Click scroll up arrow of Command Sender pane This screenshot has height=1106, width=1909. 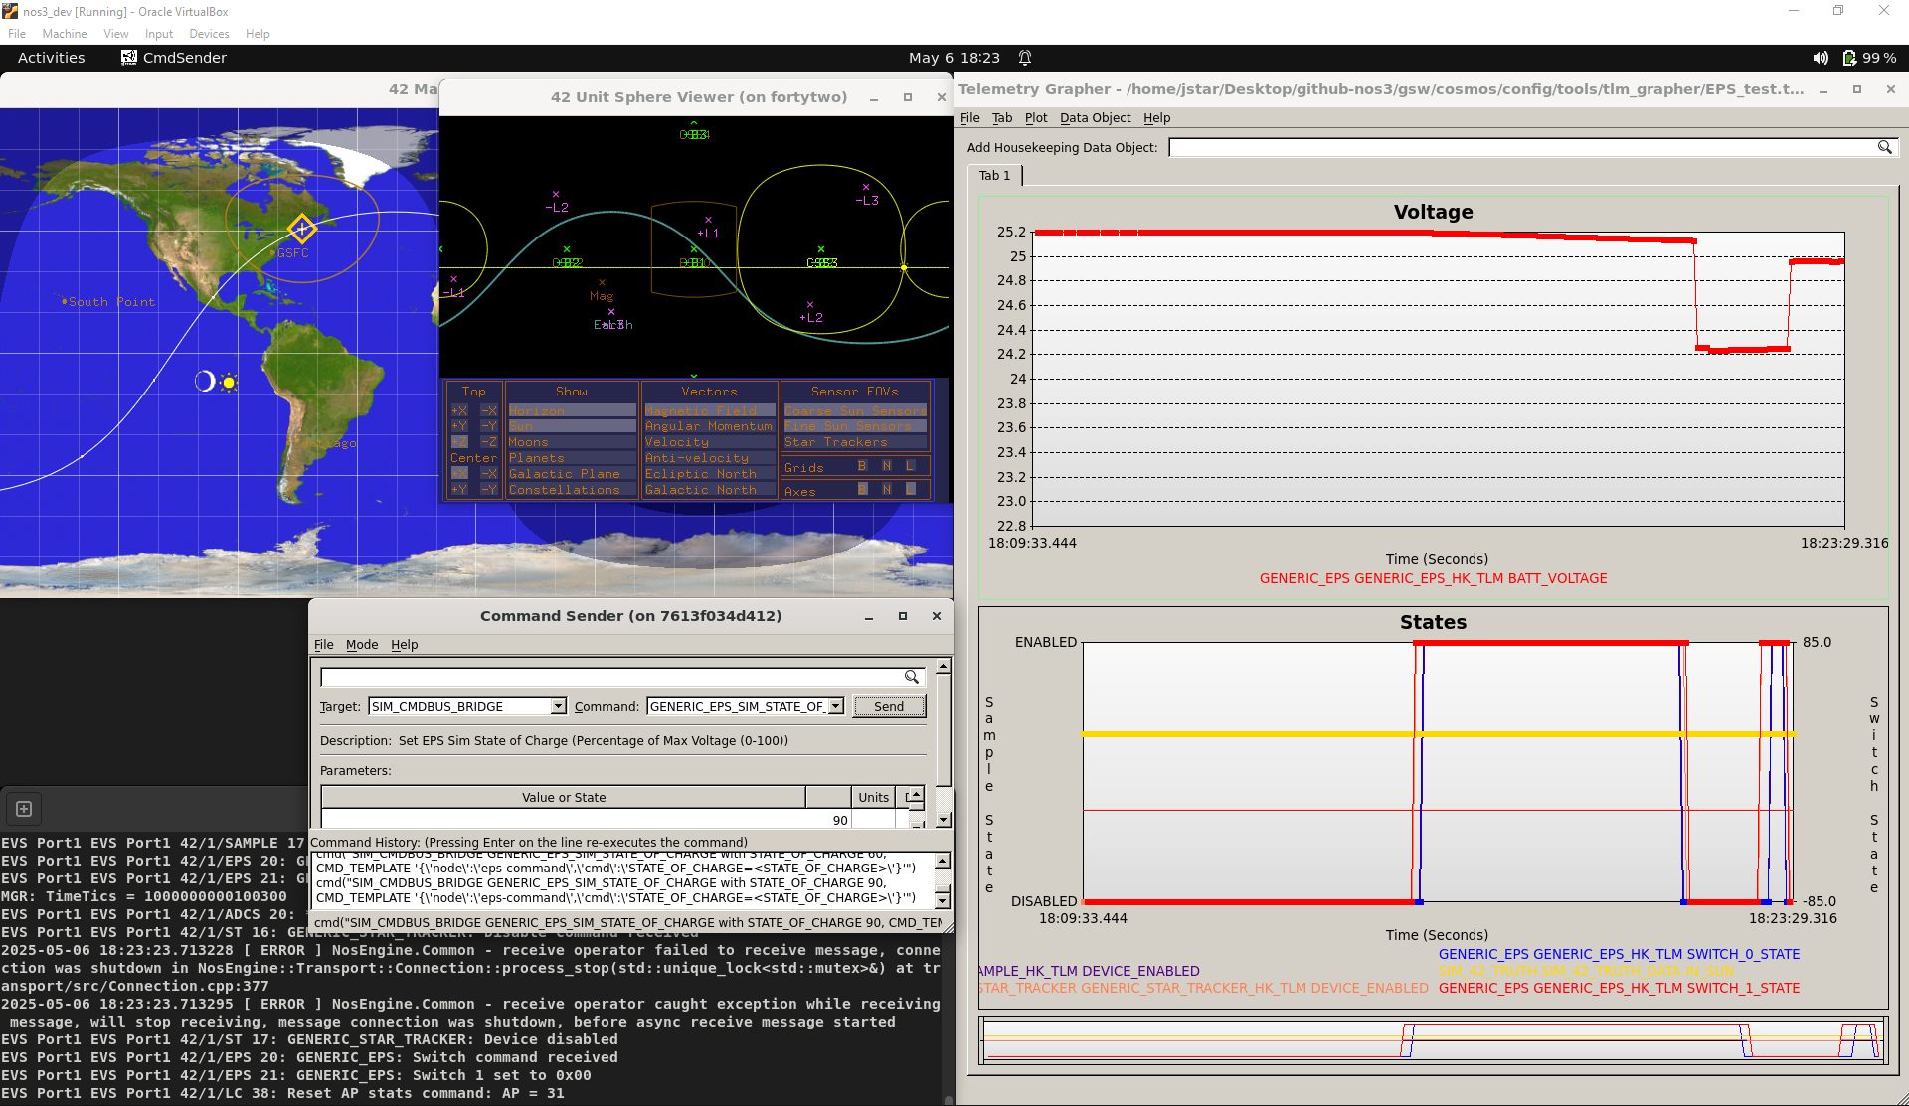[x=943, y=666]
